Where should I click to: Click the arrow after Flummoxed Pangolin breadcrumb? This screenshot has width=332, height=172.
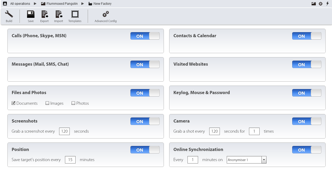click(83, 4)
